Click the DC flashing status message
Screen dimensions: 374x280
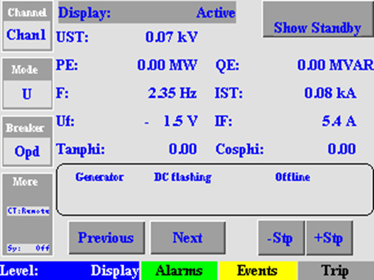click(183, 177)
